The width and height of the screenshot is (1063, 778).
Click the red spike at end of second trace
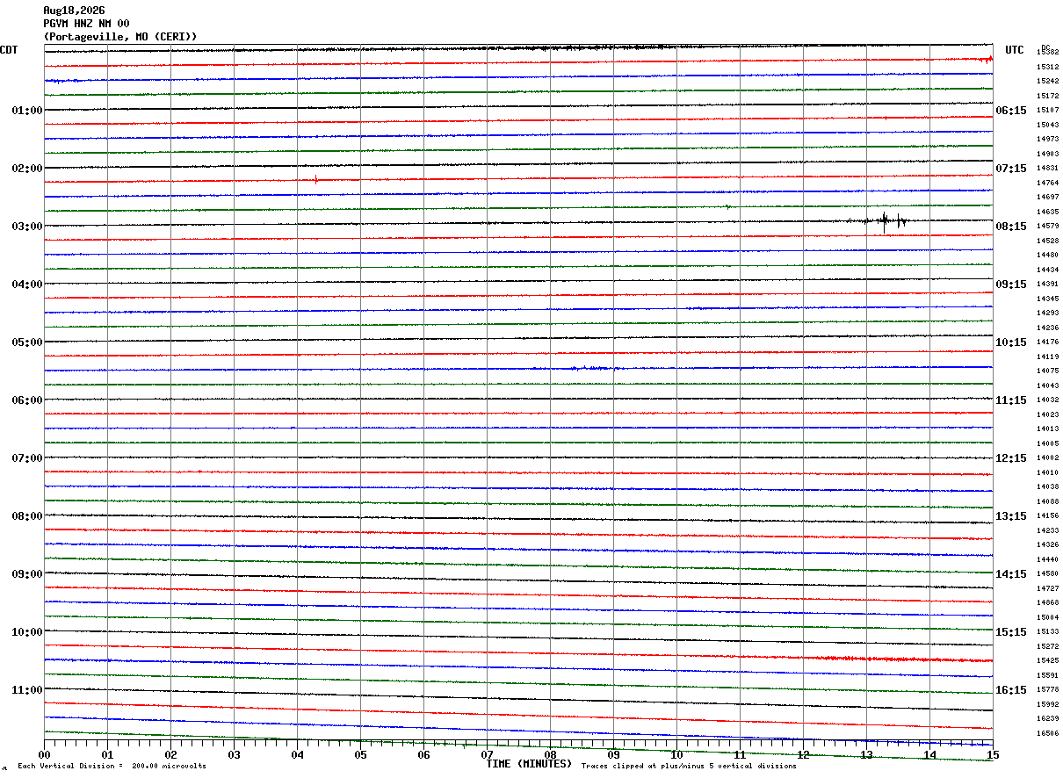(x=989, y=59)
